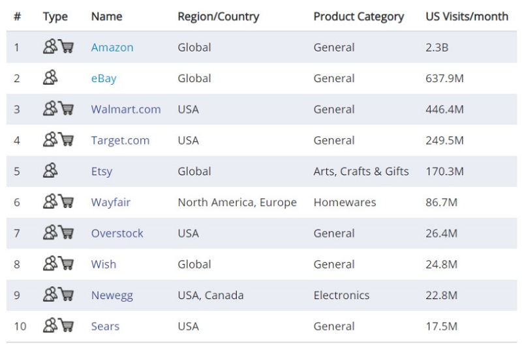Click the people icon in eBay row
Image resolution: width=522 pixels, height=348 pixels.
[51, 78]
